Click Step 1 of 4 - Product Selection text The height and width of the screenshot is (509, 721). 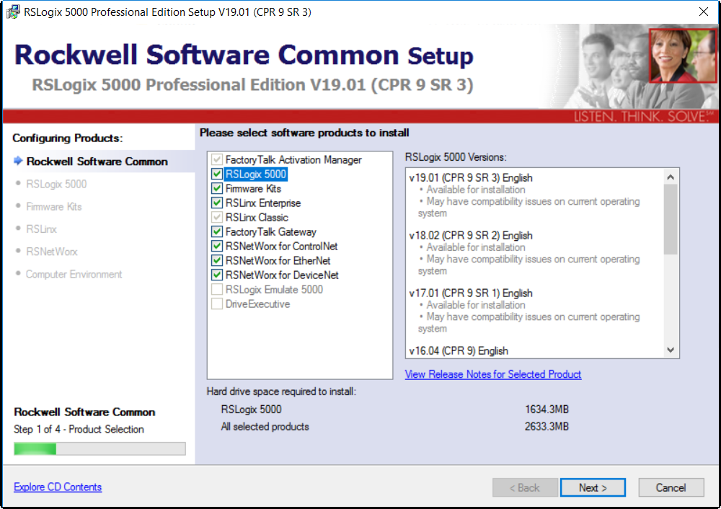[x=79, y=429]
